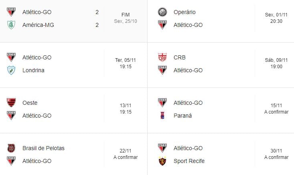The image size is (294, 175).
Task: Open the finished match FIM status
Action: point(126,15)
